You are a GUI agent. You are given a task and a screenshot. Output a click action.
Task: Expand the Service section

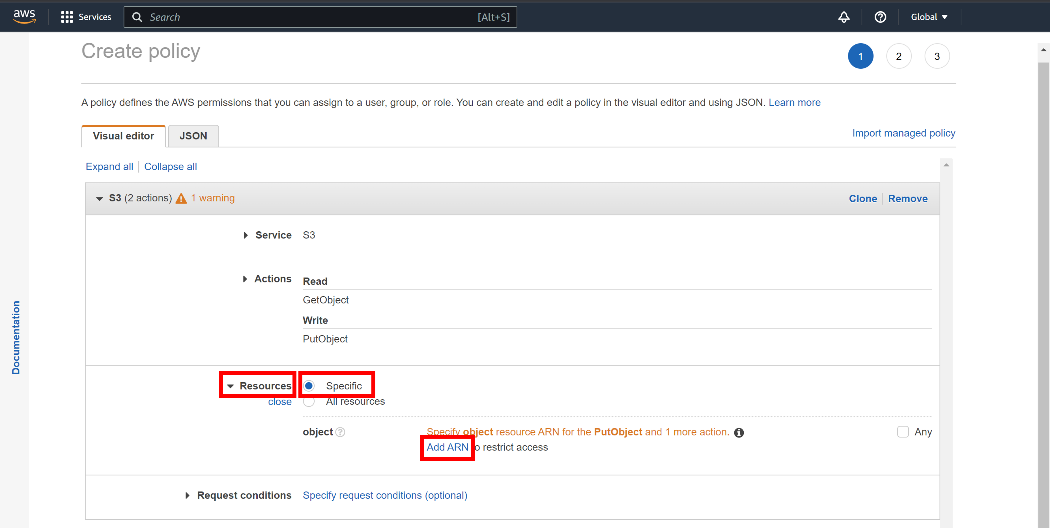coord(245,235)
